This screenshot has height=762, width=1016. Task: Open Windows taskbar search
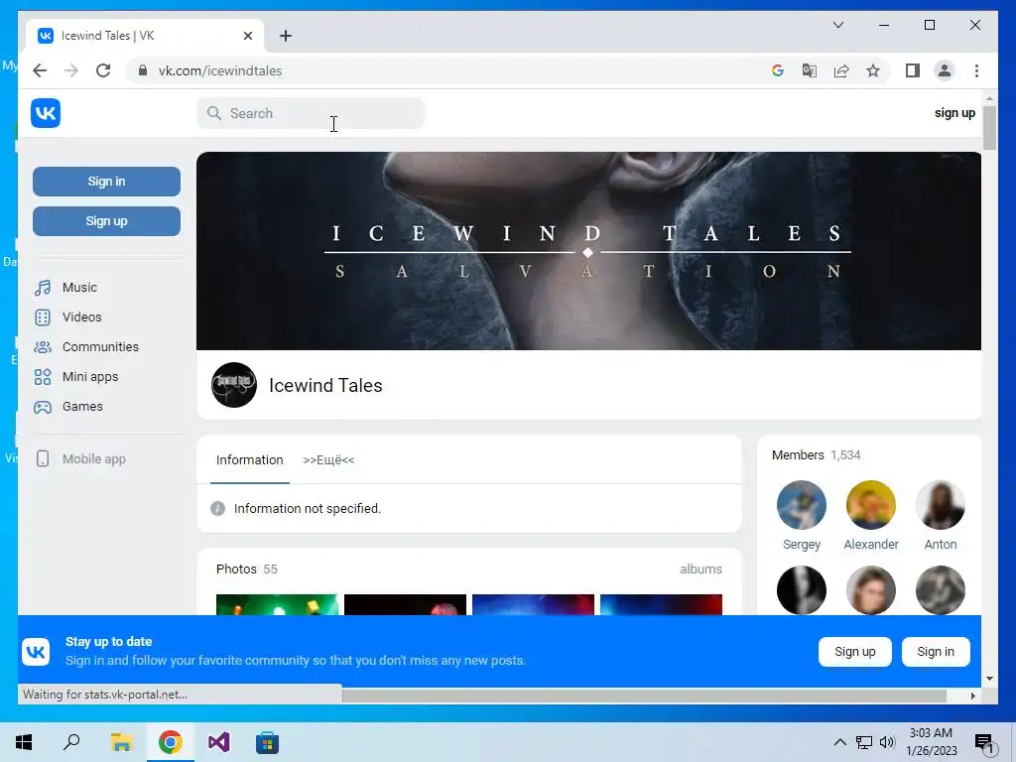click(x=71, y=742)
